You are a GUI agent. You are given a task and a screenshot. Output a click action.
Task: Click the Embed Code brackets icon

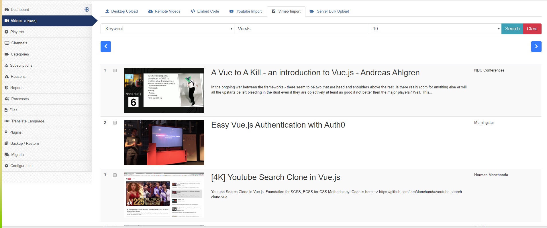[x=193, y=11]
